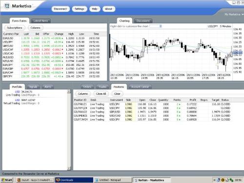Click the Clear button
The height and width of the screenshot is (183, 244).
[x=117, y=94]
